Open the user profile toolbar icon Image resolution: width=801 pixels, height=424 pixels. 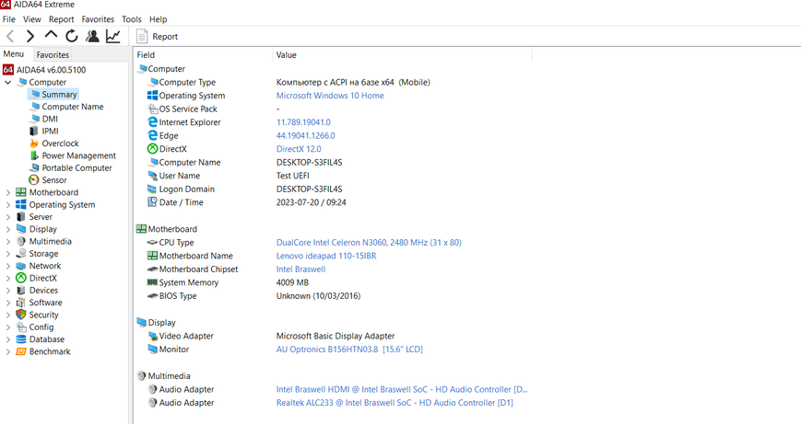92,36
